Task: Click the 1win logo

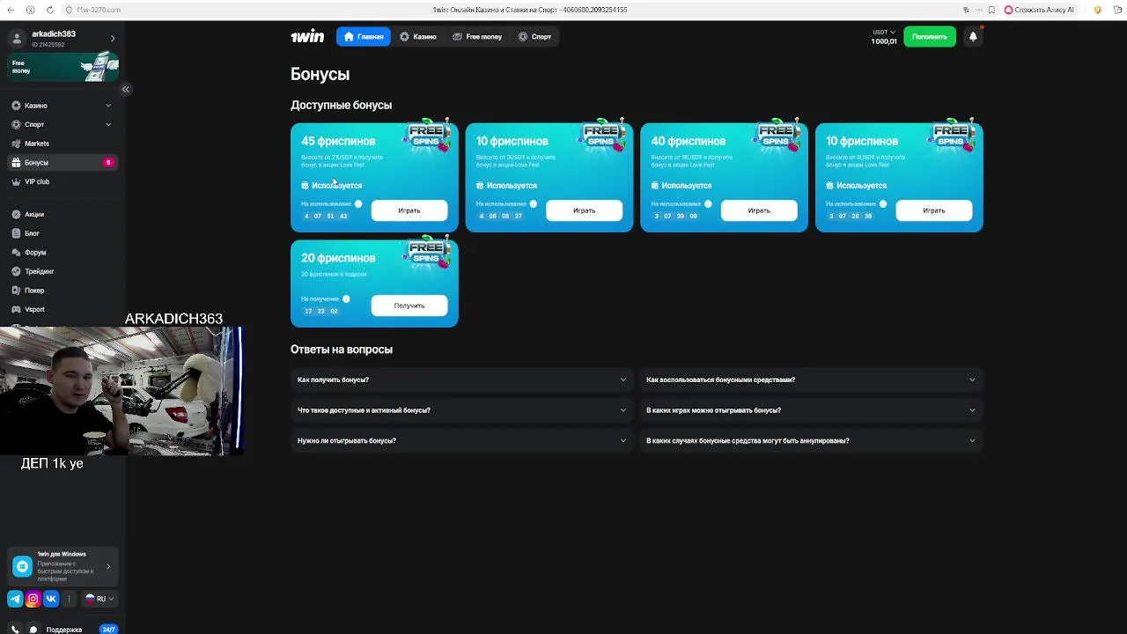Action: pos(307,36)
